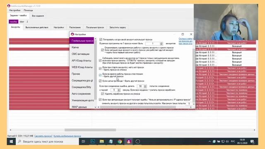Viewport: 265px width, 149px height.
Task: Select 'API Юзер Агенты' category
Action: 82,61
